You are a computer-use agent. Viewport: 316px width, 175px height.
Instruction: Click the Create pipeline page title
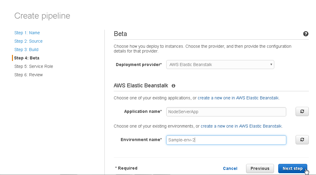pyautogui.click(x=42, y=16)
